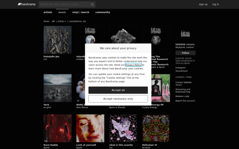Focus the artist, album, or track search field
The height and width of the screenshot is (149, 239).
[67, 4]
